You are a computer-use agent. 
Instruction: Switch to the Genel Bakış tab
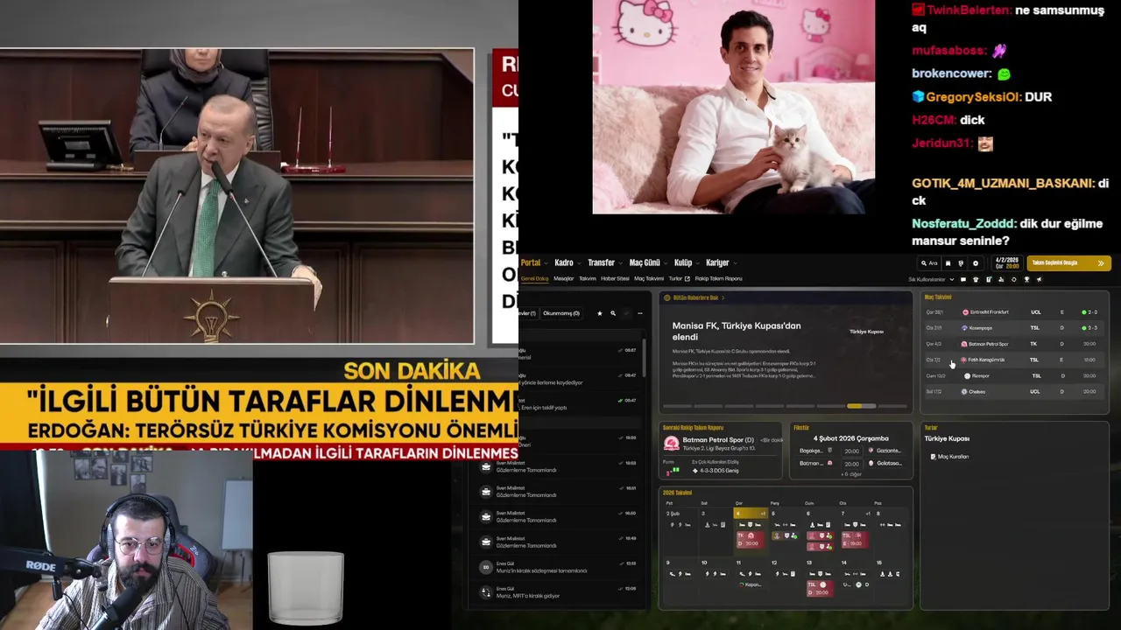(534, 279)
